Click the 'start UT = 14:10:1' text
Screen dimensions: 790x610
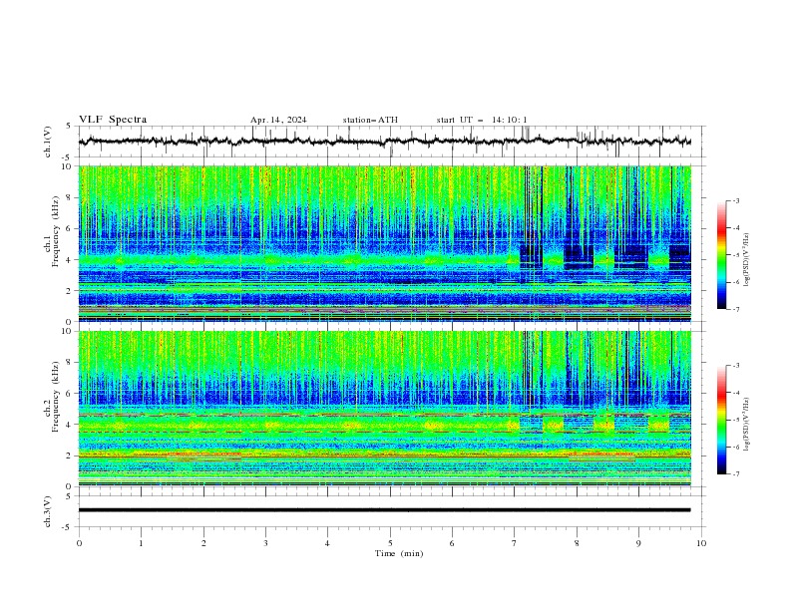click(x=482, y=120)
